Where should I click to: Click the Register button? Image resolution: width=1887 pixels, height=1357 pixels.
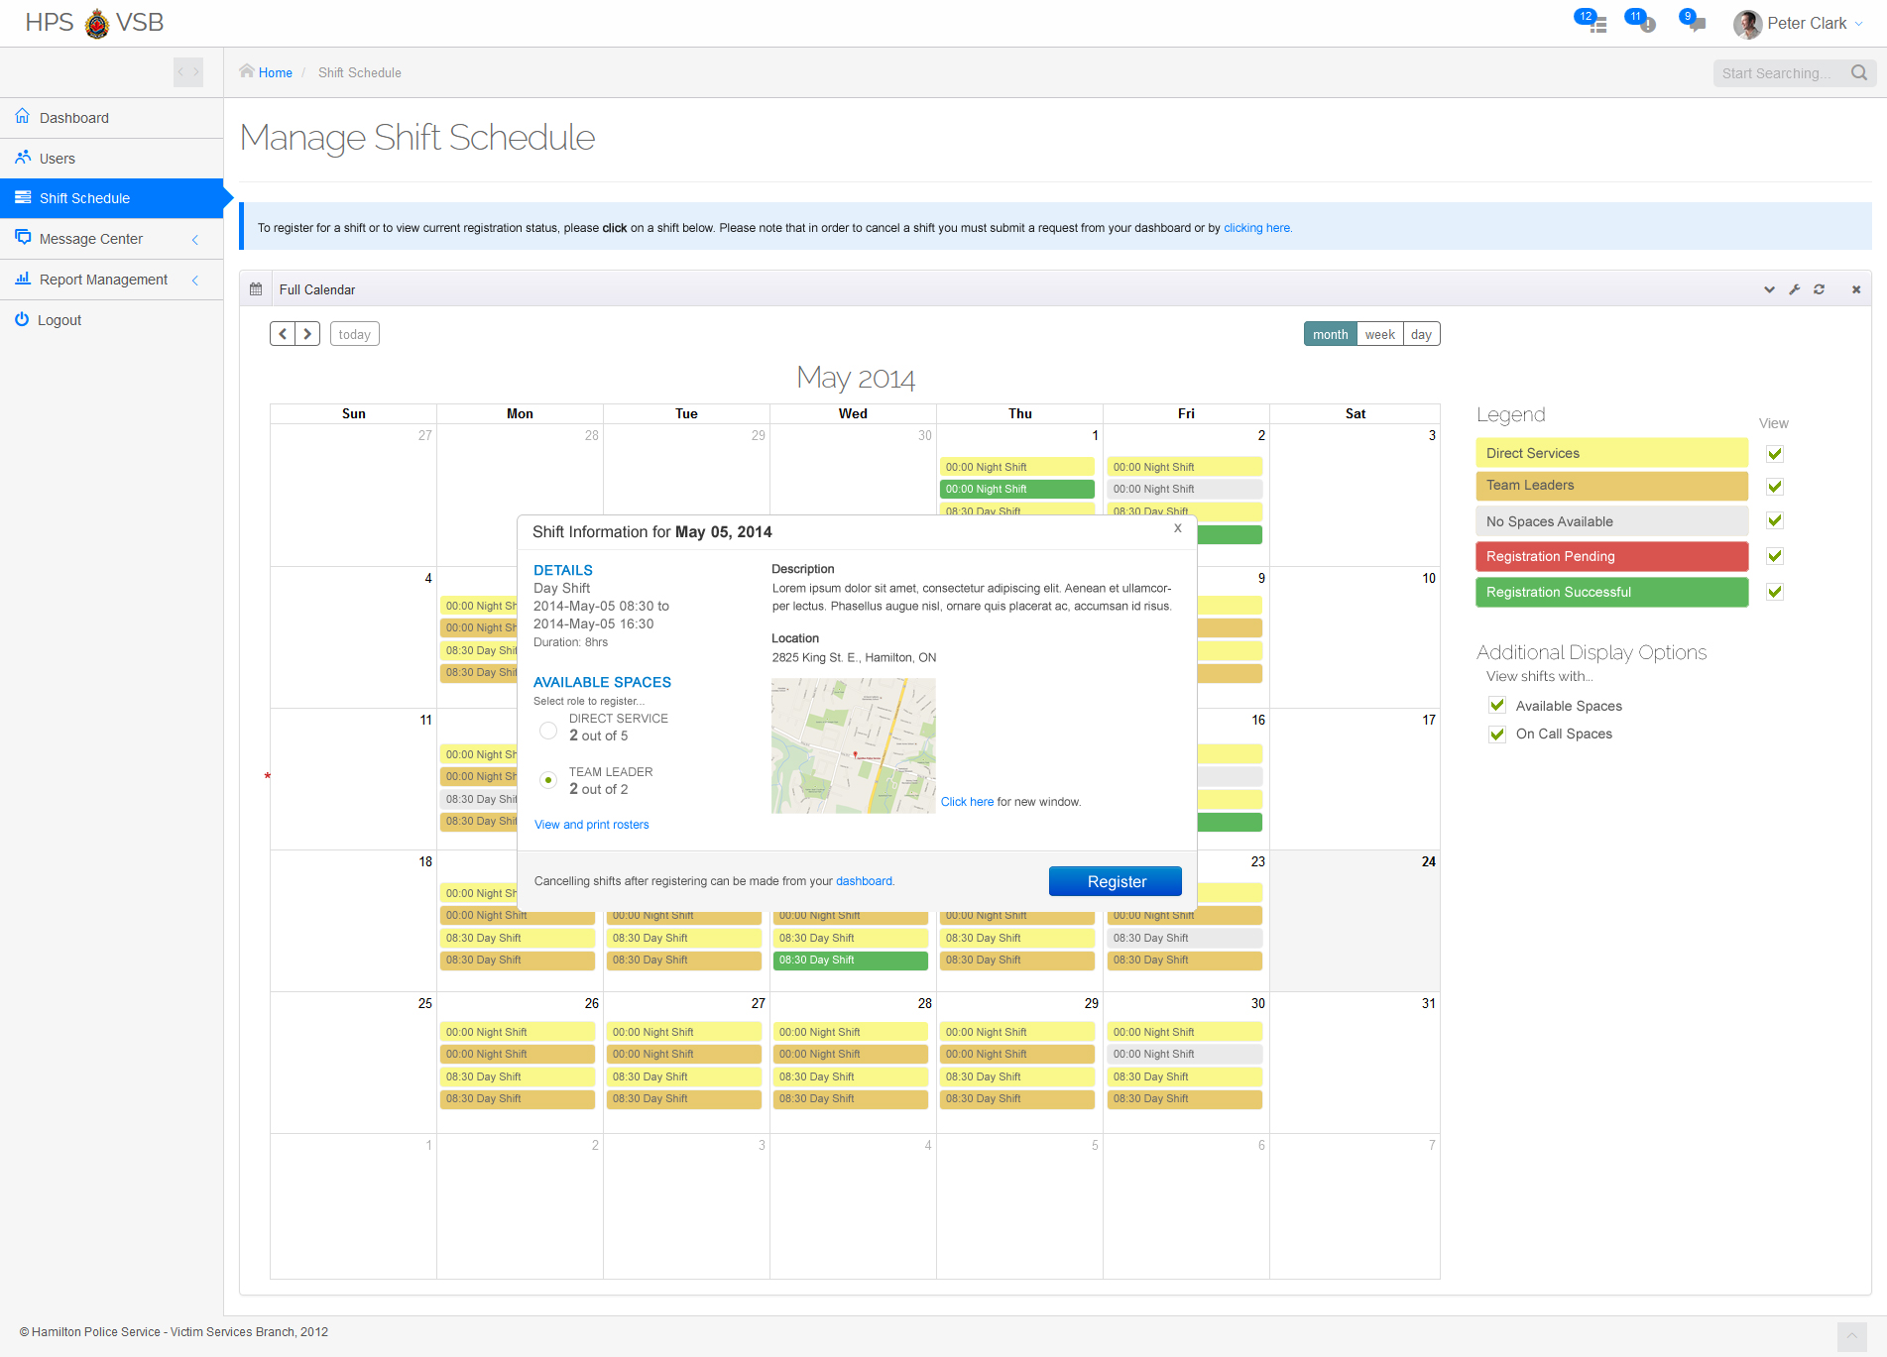pyautogui.click(x=1116, y=881)
